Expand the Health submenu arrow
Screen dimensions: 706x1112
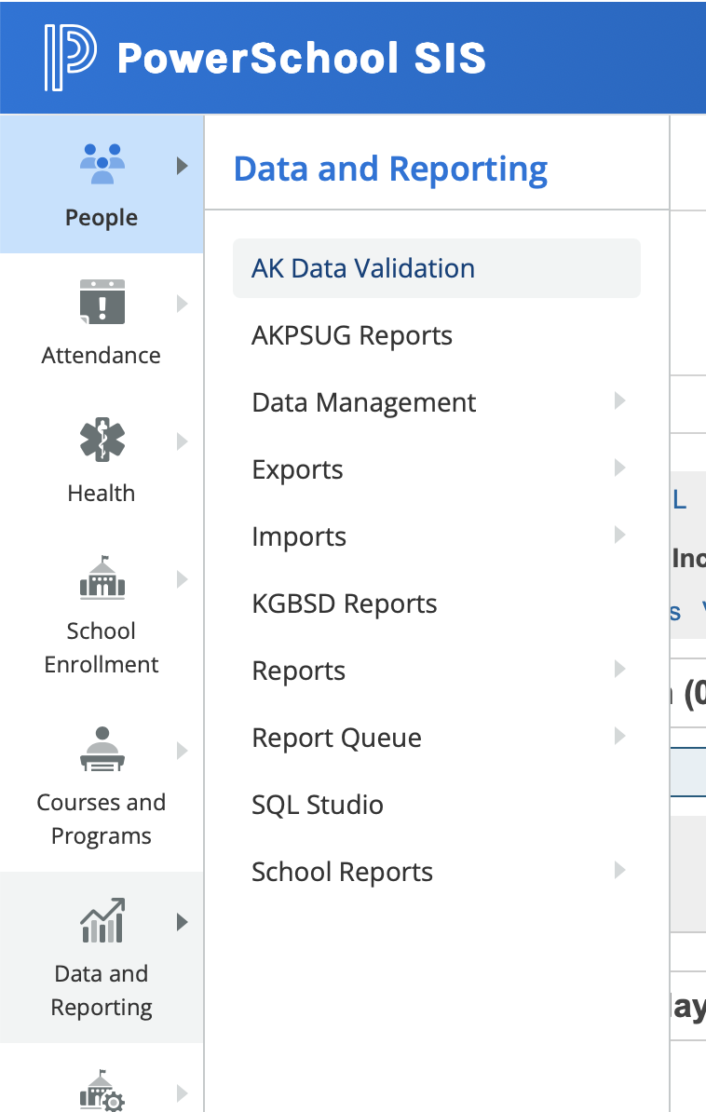(183, 441)
